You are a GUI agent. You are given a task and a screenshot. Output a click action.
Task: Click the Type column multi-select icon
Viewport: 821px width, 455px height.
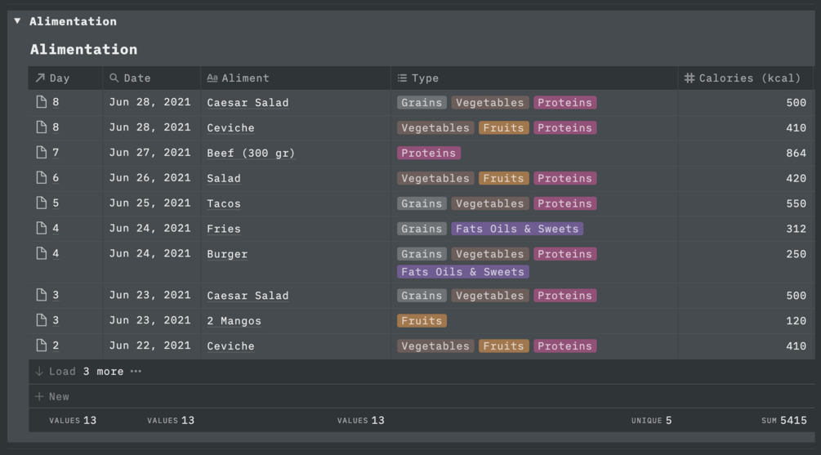(x=402, y=78)
